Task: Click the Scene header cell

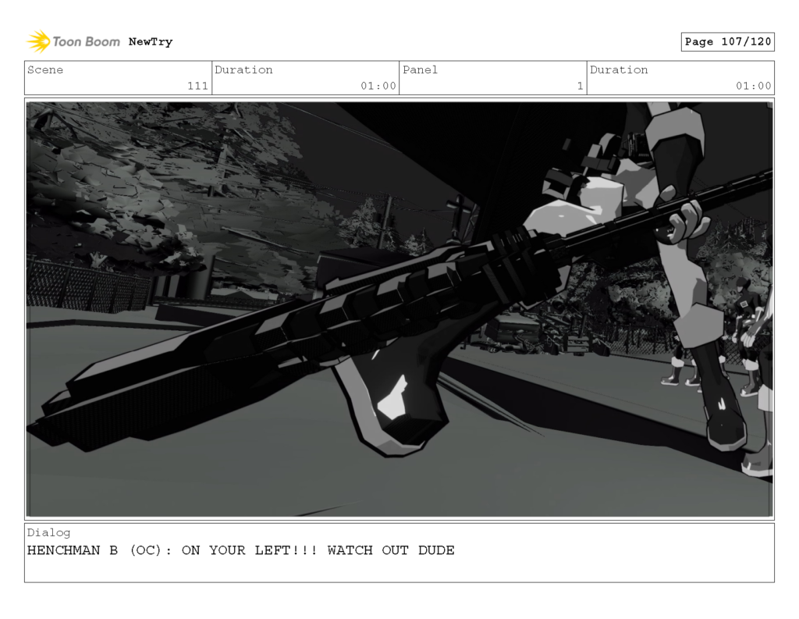Action: (x=45, y=70)
